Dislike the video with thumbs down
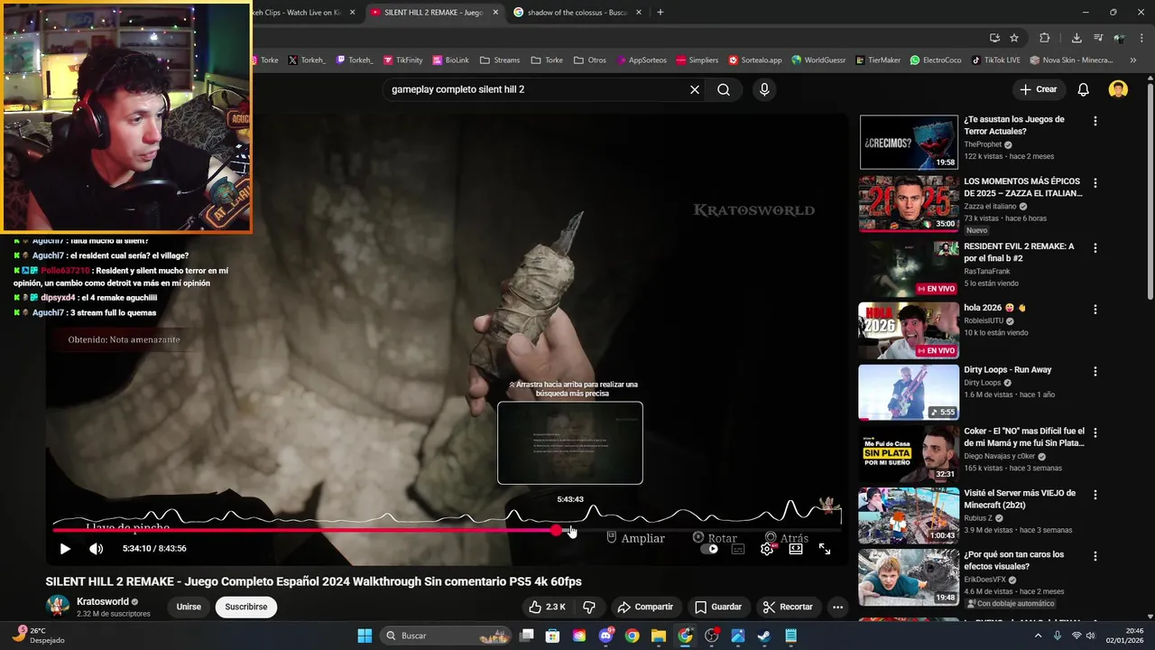 point(589,607)
